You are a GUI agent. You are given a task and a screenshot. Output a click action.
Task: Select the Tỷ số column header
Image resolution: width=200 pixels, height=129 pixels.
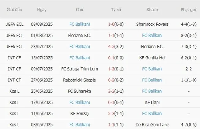click(116, 10)
